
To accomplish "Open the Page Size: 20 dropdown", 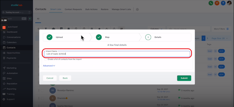I will point(220,38).
